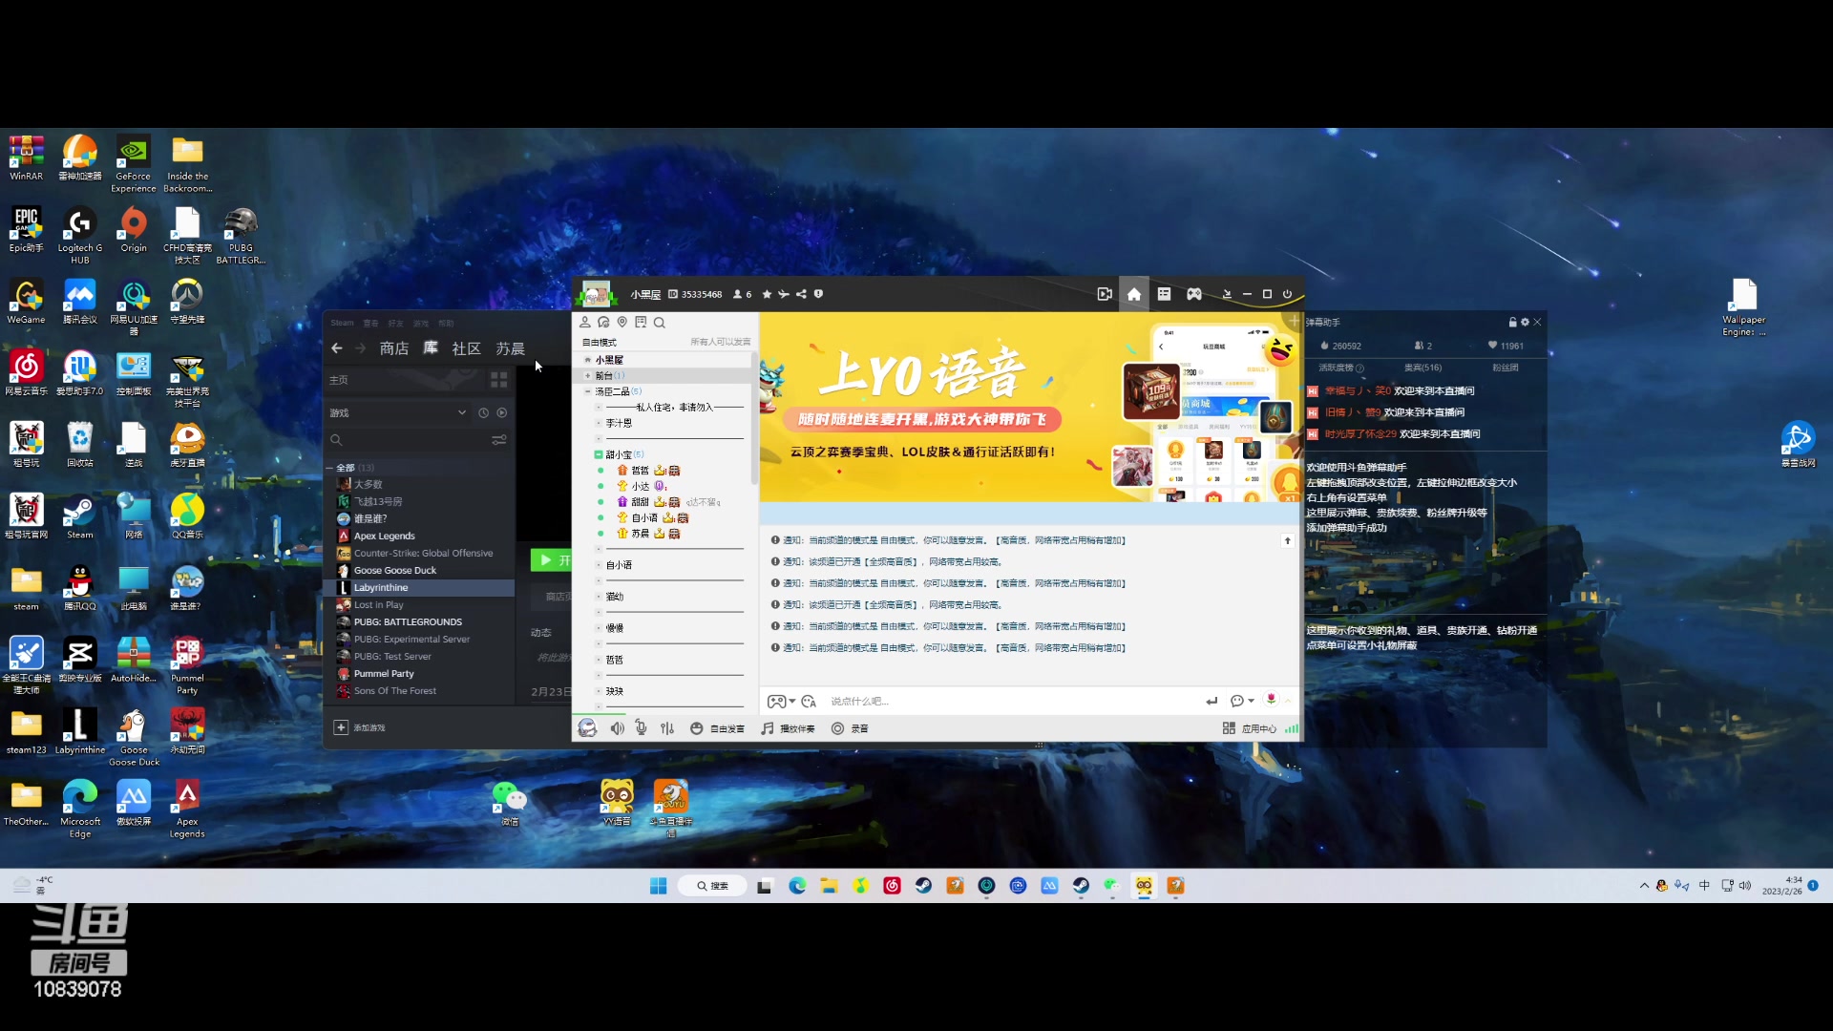Collapse the 甜小宝 sub-channel
1833x1031 pixels.
tap(599, 454)
